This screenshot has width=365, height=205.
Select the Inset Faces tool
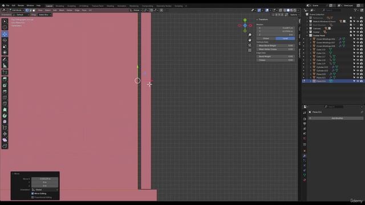[5, 85]
